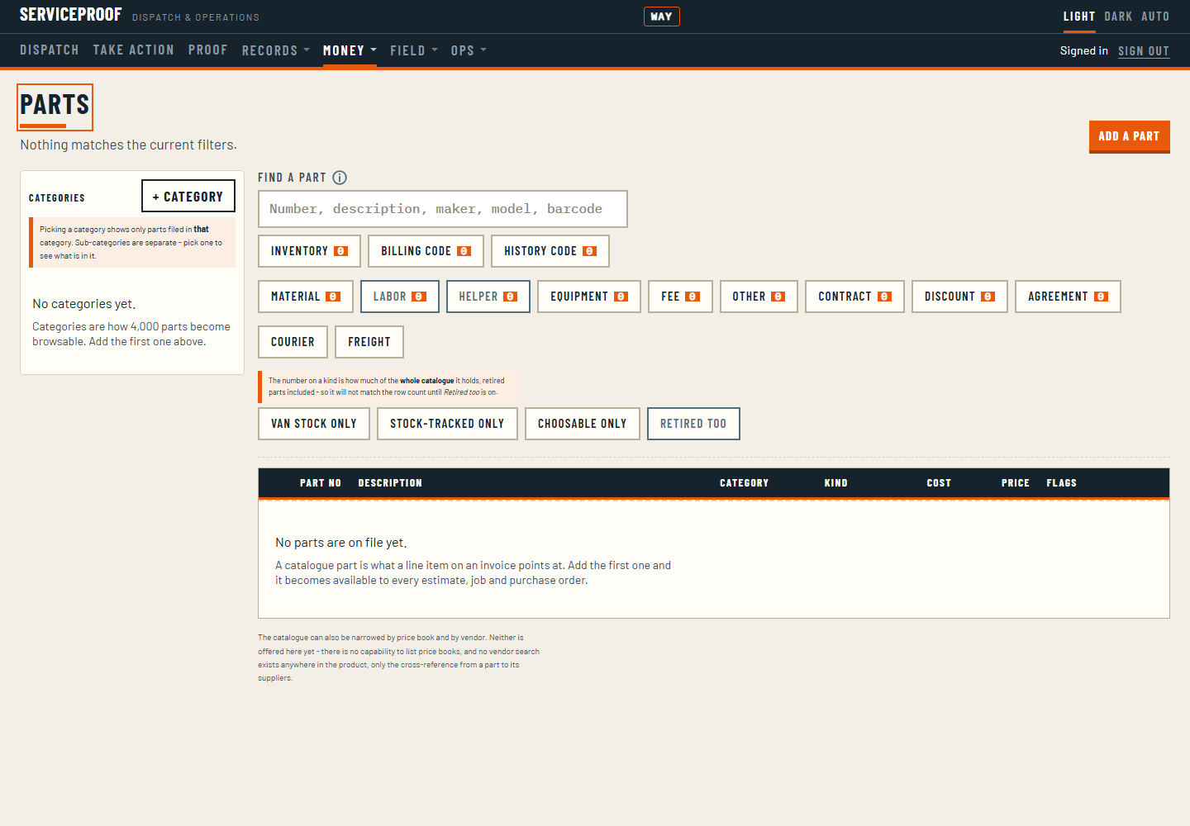The height and width of the screenshot is (826, 1190).
Task: Toggle the History Code filter chip
Action: click(550, 251)
